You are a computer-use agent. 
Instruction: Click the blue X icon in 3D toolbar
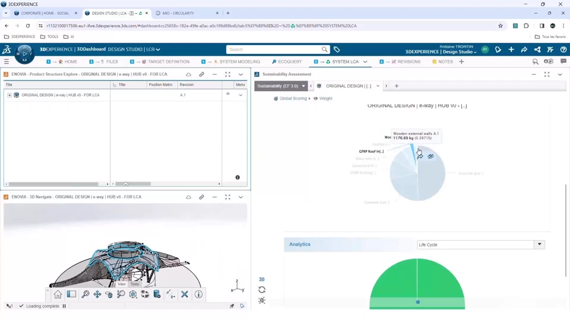coord(185,295)
